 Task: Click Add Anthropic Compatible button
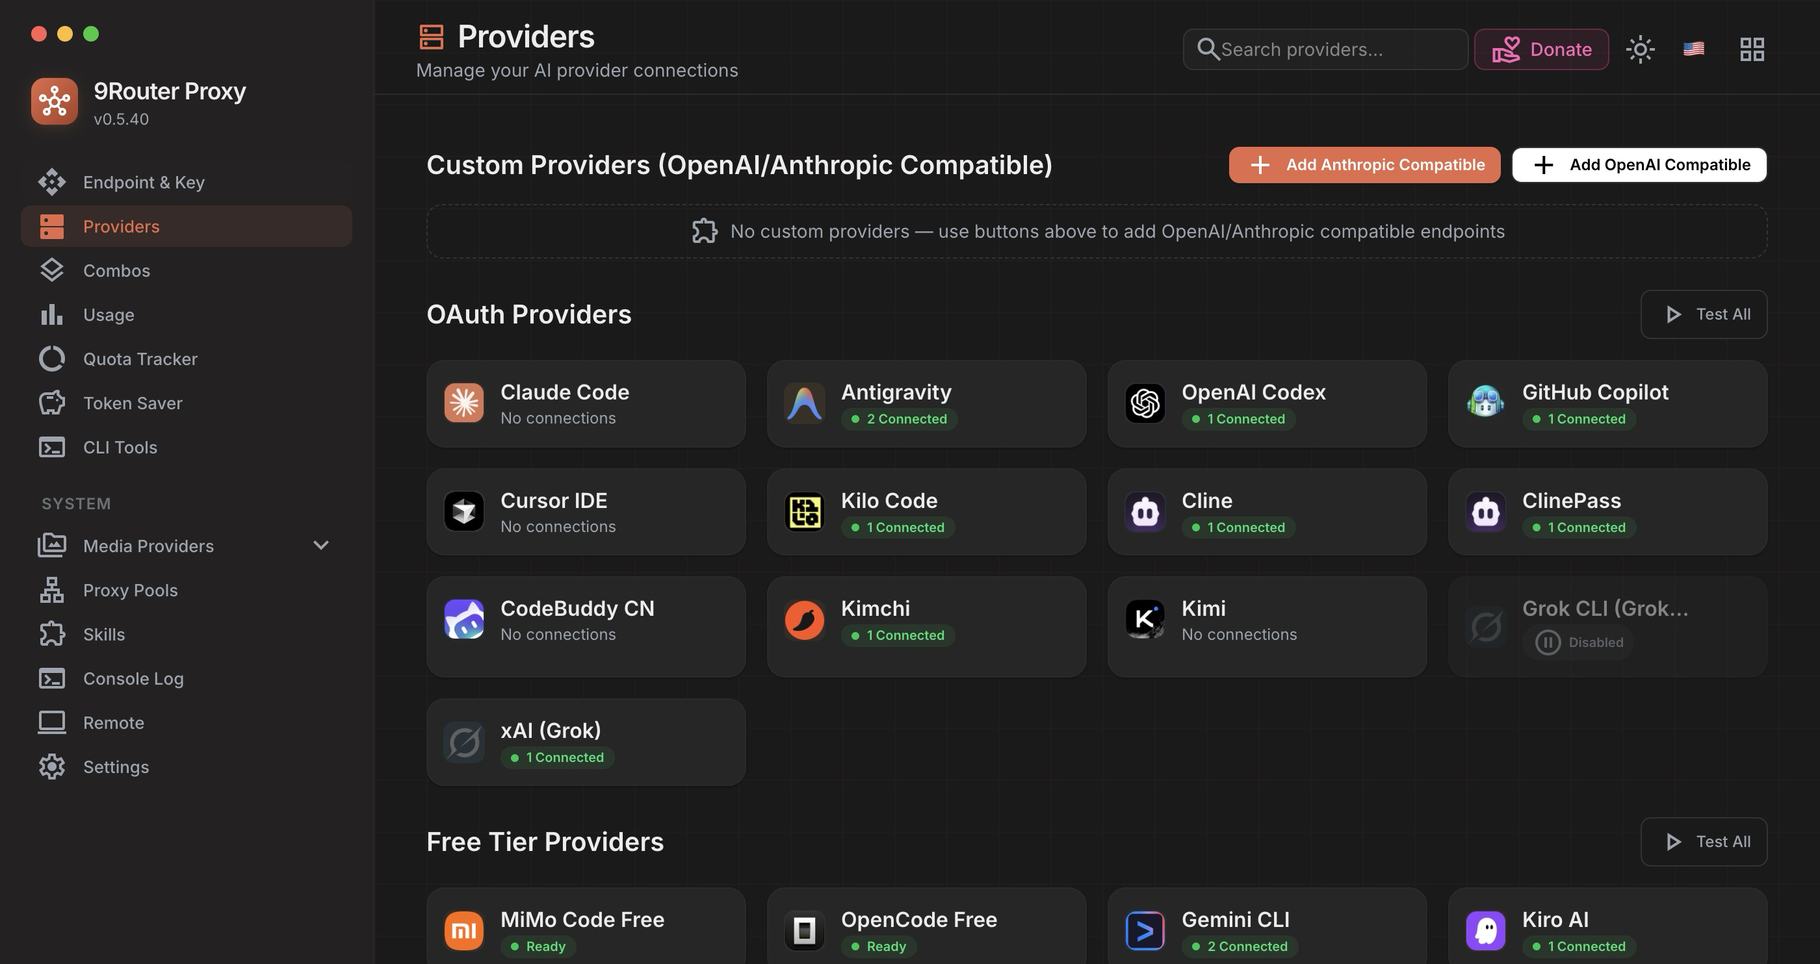(1364, 164)
